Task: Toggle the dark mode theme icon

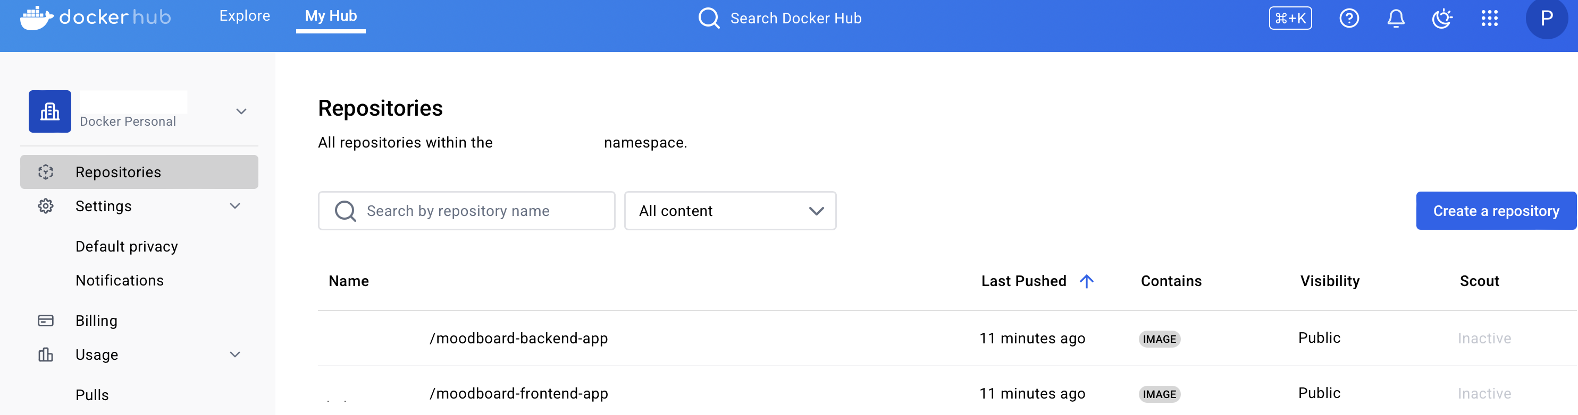Action: (1441, 19)
